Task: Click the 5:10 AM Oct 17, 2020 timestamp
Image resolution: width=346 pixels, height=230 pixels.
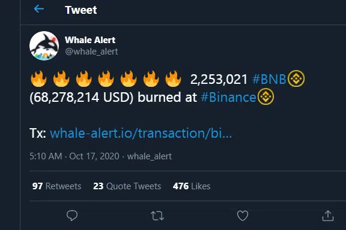Action: tap(74, 156)
